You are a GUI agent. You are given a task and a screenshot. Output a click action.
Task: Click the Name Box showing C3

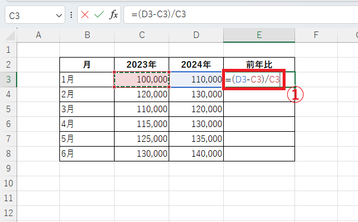coord(35,15)
